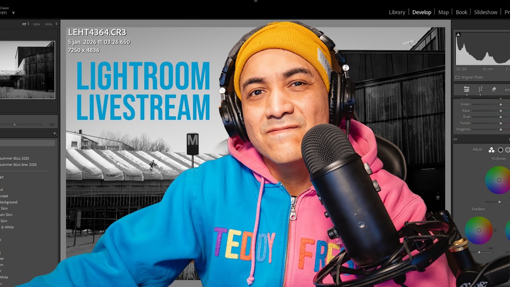Open the Slideshow module
Viewport: 510px width, 287px height.
[x=486, y=12]
